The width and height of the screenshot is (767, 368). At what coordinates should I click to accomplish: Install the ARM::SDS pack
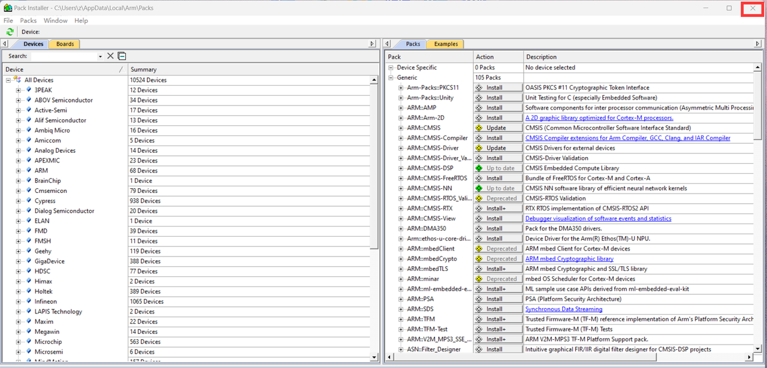click(x=499, y=309)
